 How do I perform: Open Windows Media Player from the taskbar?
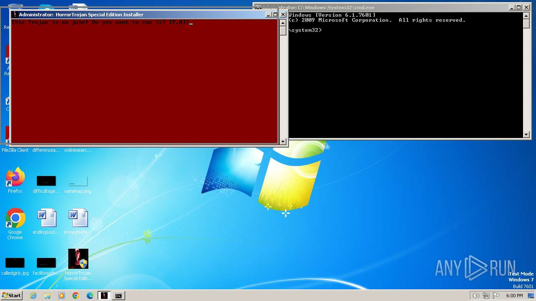[62, 296]
